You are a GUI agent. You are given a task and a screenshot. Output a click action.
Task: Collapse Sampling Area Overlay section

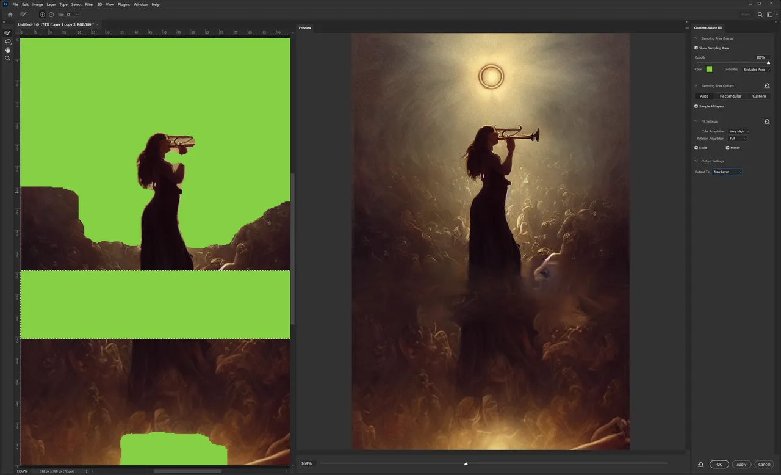[x=696, y=38]
